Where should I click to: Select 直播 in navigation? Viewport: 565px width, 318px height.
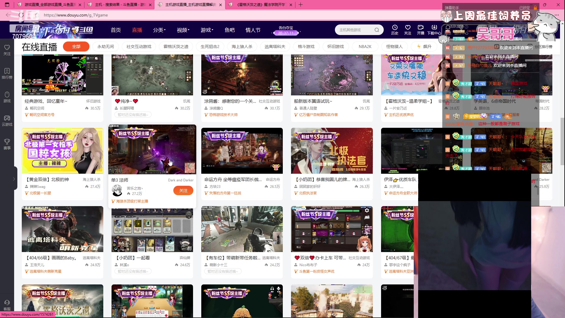click(137, 30)
